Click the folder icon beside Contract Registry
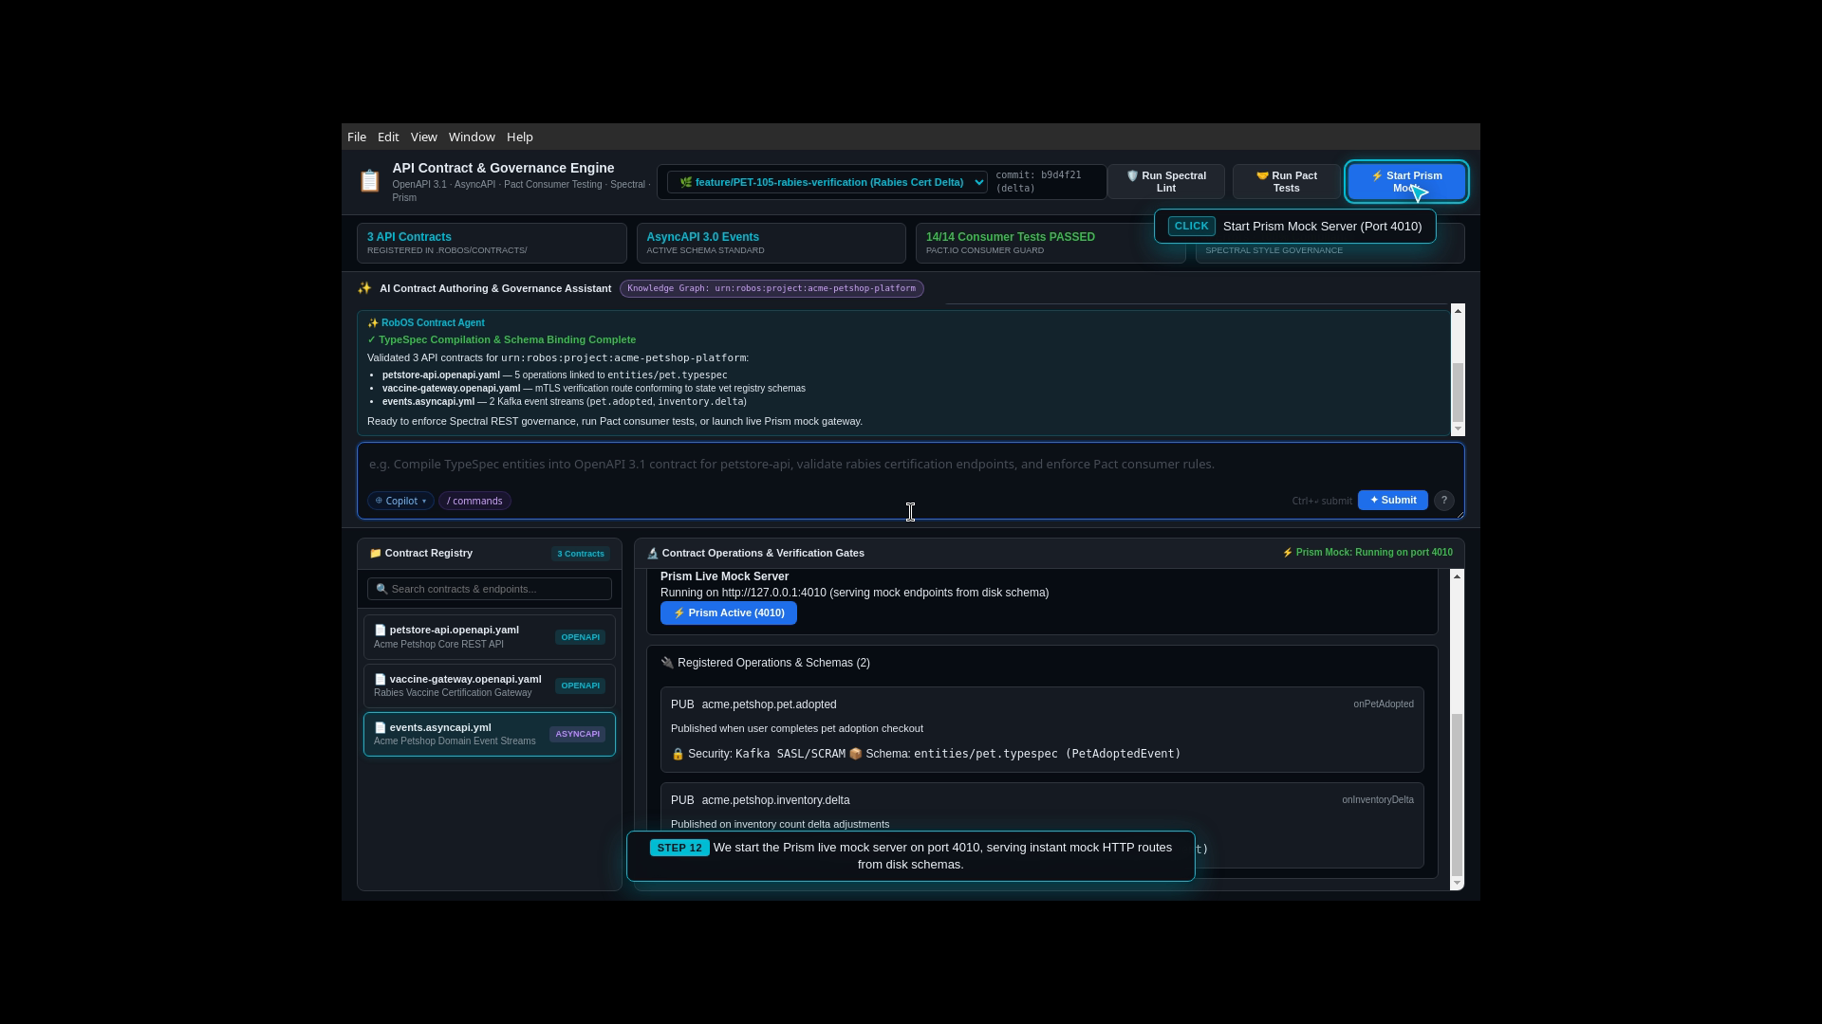Viewport: 1822px width, 1024px height. pos(375,554)
